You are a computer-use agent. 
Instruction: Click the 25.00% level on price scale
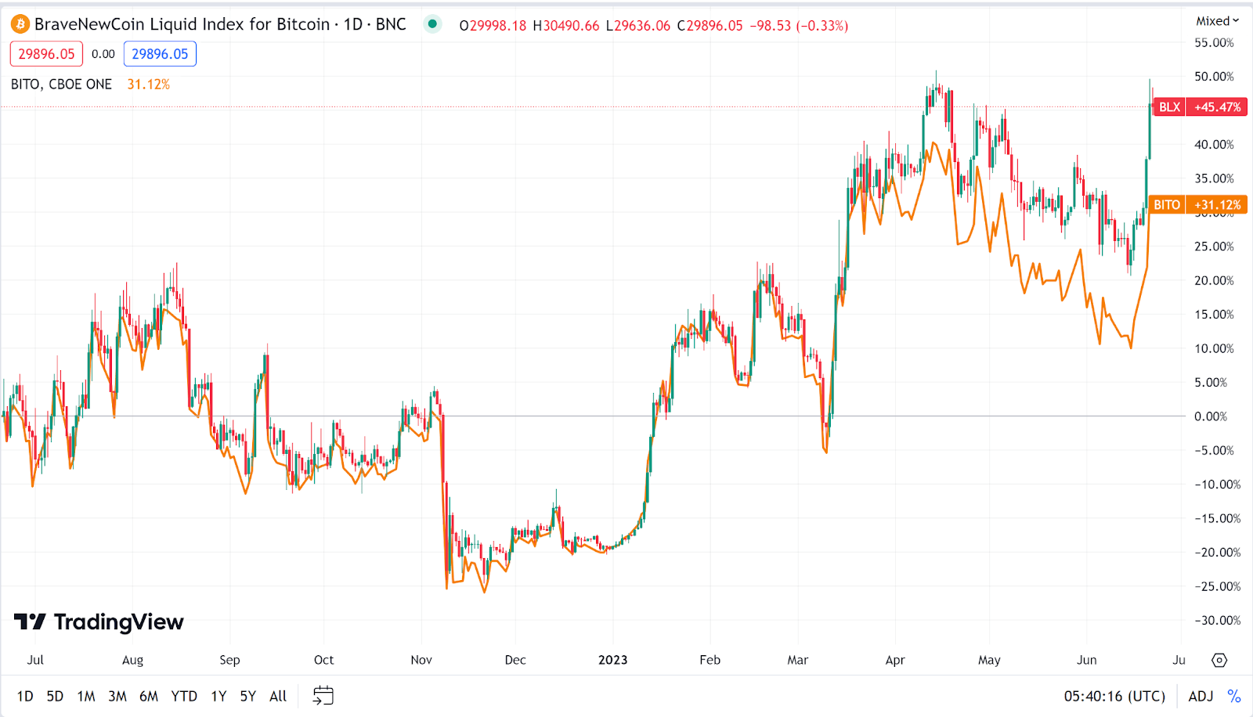pos(1214,247)
